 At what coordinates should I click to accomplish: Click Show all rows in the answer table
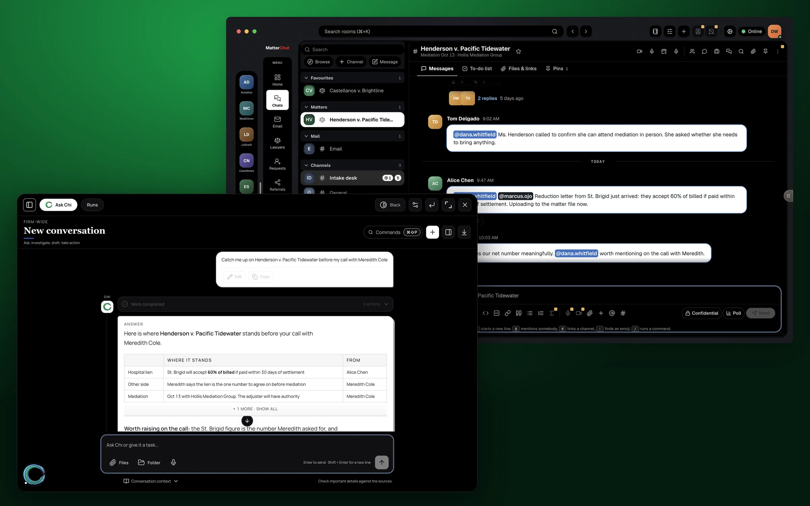[255, 409]
